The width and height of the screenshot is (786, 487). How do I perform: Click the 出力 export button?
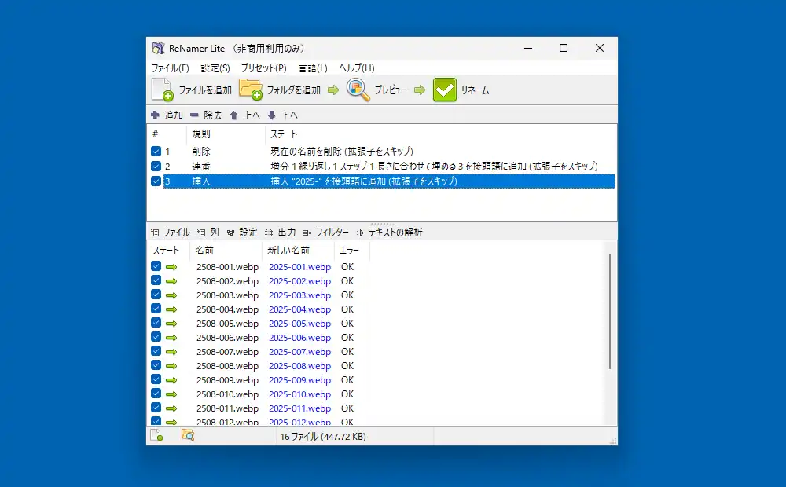281,233
